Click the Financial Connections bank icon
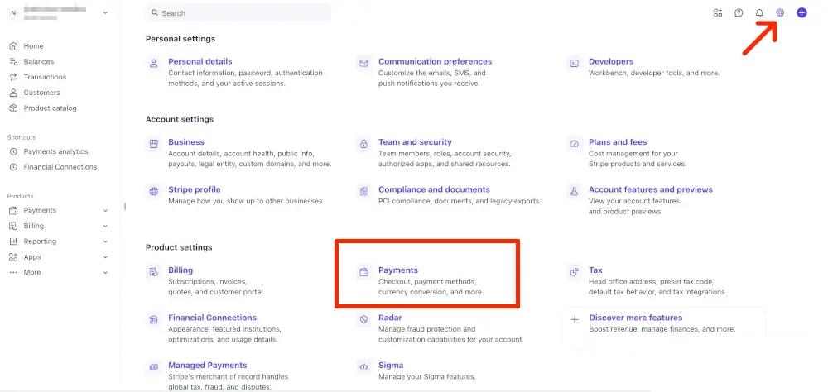The height and width of the screenshot is (392, 828). (154, 319)
